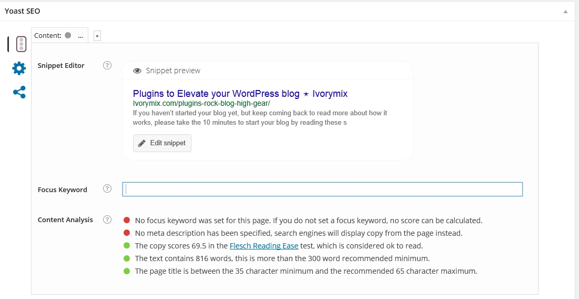579x299 pixels.
Task: Open the Yoast traffic light content tab
Action: pos(21,44)
